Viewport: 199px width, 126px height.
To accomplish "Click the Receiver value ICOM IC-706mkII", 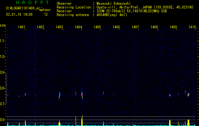I will (111, 11).
